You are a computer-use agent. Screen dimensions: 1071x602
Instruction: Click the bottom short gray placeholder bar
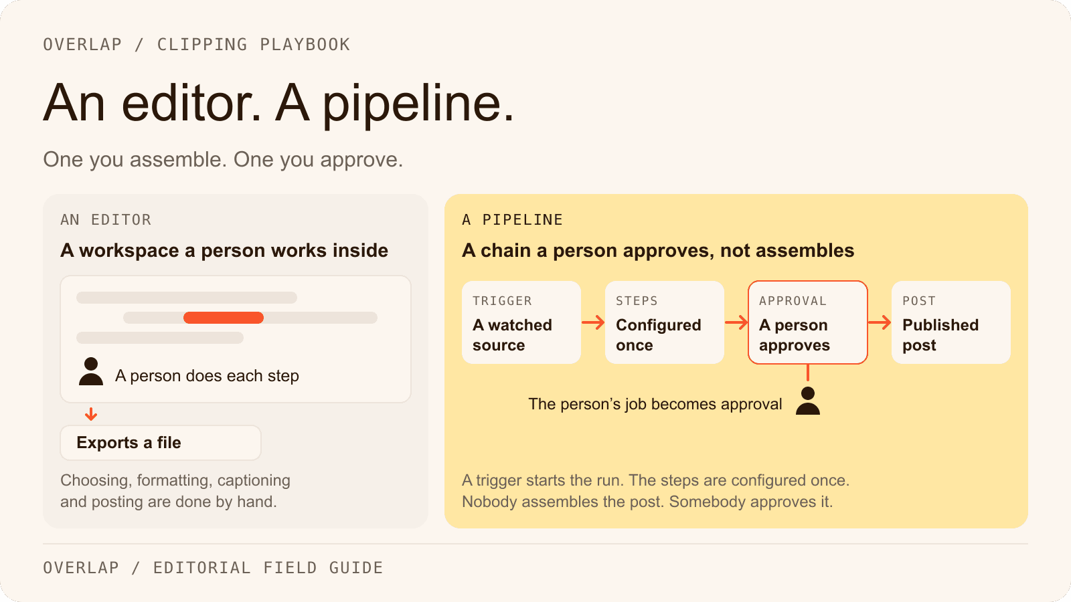tap(160, 338)
